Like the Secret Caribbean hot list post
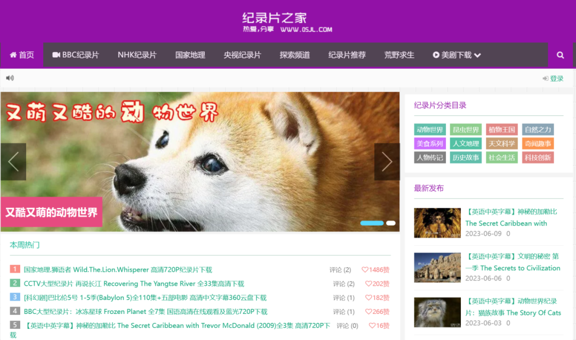Screen dimensions: 576x340 click(x=379, y=325)
